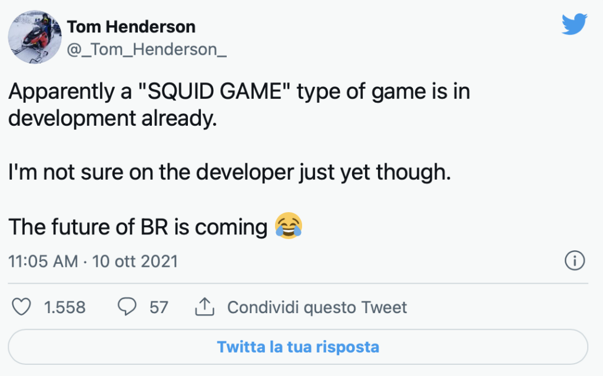The width and height of the screenshot is (603, 376).
Task: Open the @_Tom_Henderson_ handle link
Action: (x=147, y=50)
